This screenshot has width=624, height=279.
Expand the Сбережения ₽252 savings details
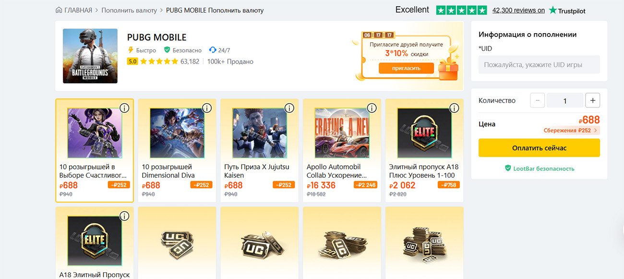pos(571,130)
